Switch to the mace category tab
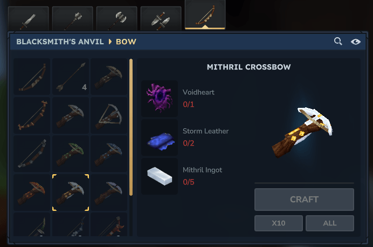The height and width of the screenshot is (247, 373). [x=73, y=18]
